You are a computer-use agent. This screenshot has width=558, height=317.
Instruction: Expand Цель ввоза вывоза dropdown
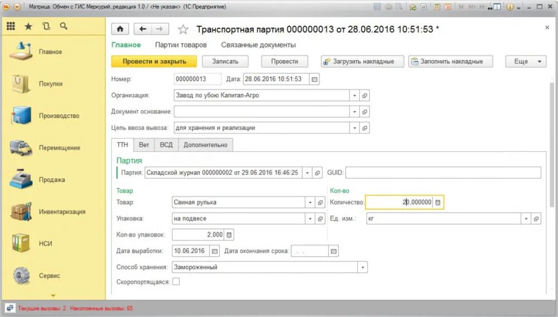click(354, 128)
